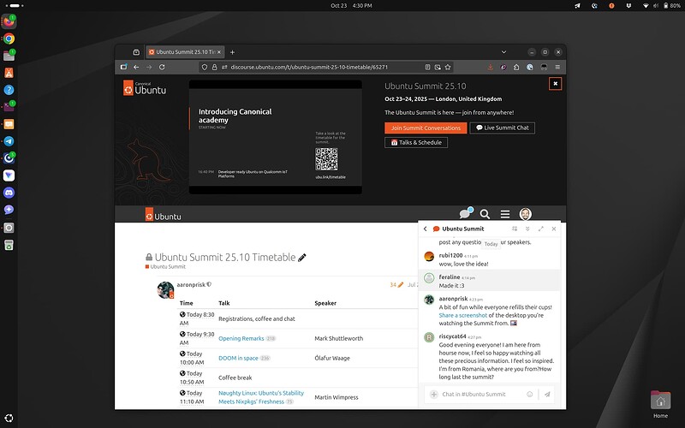
Task: Reload the page with the refresh icon
Action: click(x=162, y=67)
